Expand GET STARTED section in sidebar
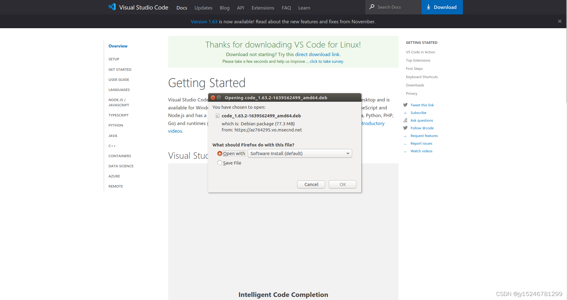Image resolution: width=567 pixels, height=300 pixels. pyautogui.click(x=120, y=70)
